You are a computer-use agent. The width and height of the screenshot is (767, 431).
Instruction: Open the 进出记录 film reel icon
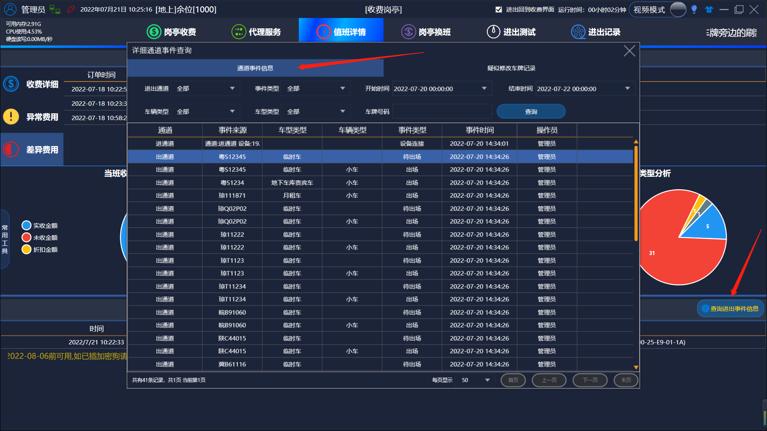pyautogui.click(x=578, y=32)
